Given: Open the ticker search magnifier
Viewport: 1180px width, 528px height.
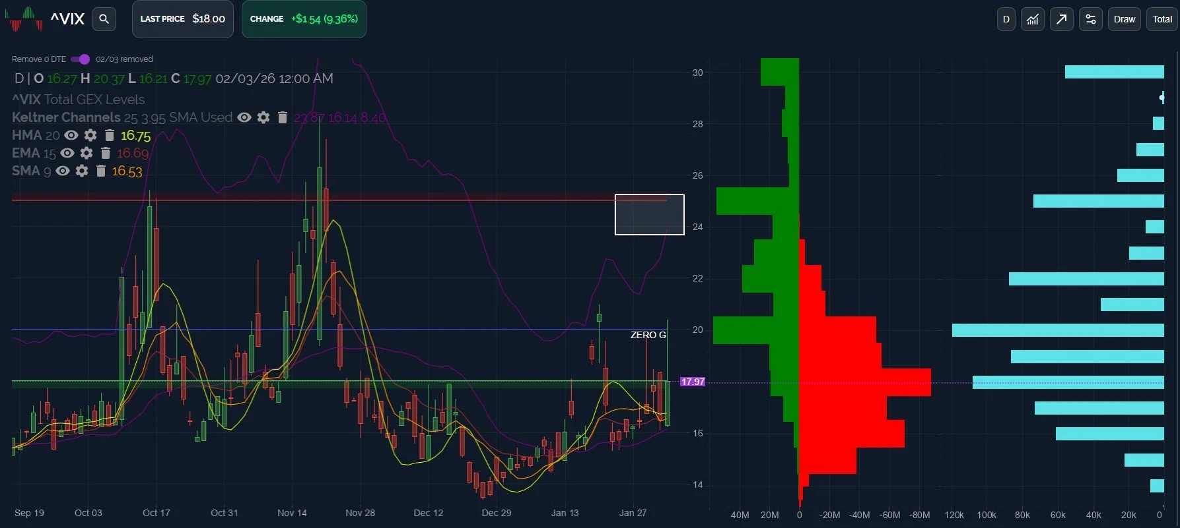Looking at the screenshot, I should (x=104, y=19).
